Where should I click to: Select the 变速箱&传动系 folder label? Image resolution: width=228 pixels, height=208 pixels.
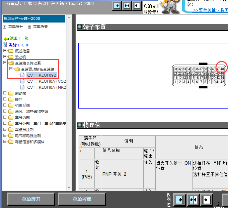[x=28, y=63]
